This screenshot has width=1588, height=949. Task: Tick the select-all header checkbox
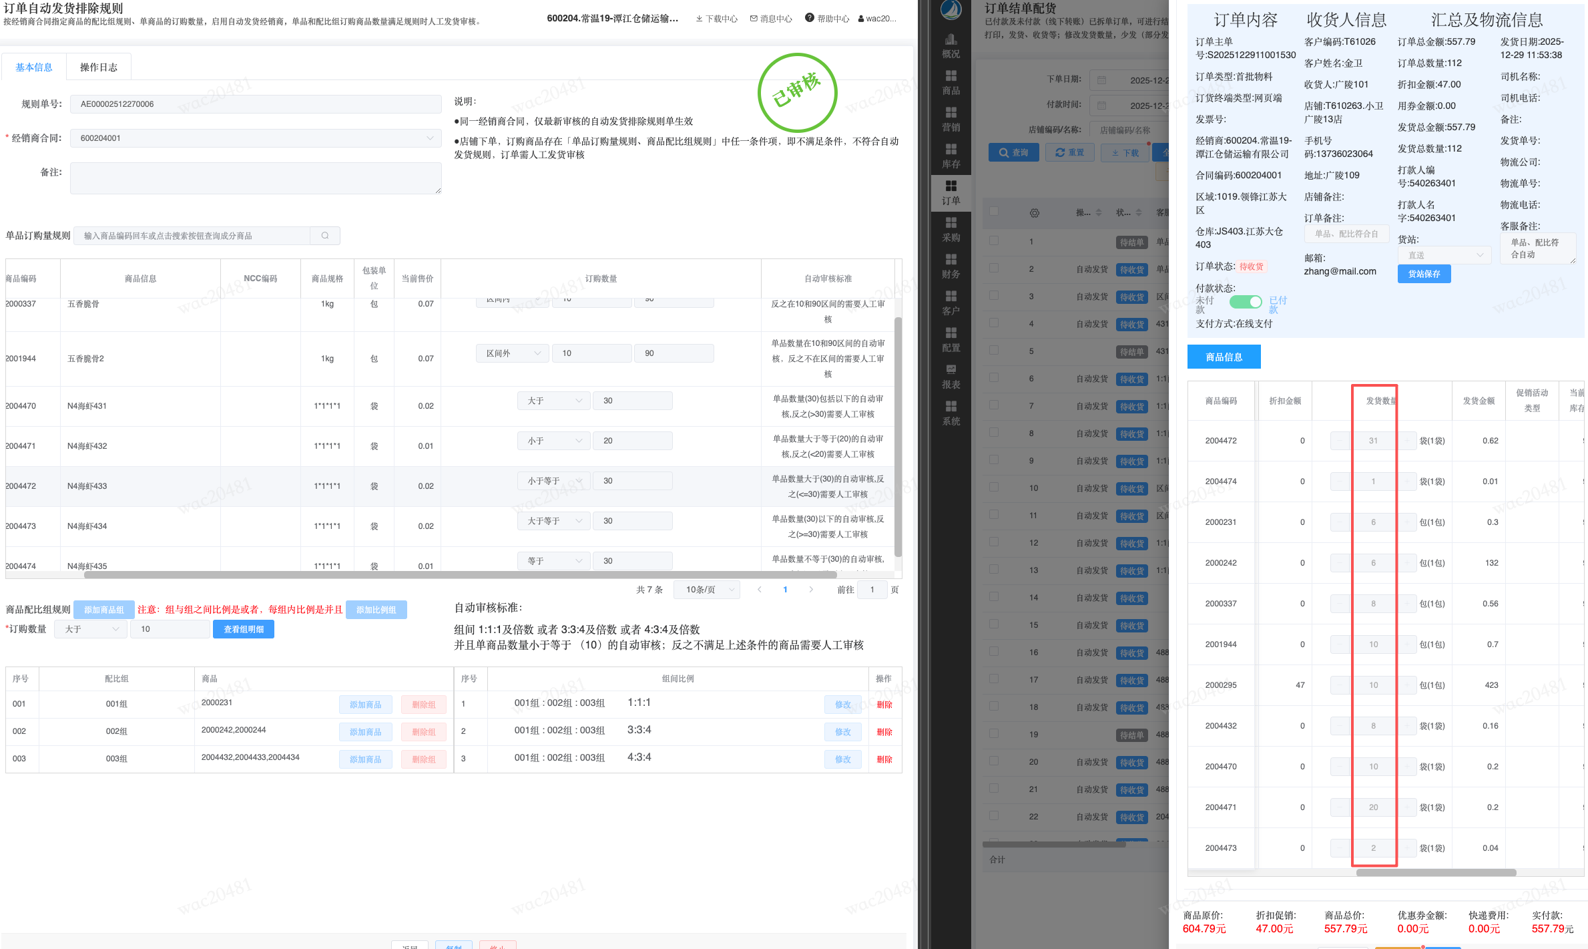tap(994, 212)
